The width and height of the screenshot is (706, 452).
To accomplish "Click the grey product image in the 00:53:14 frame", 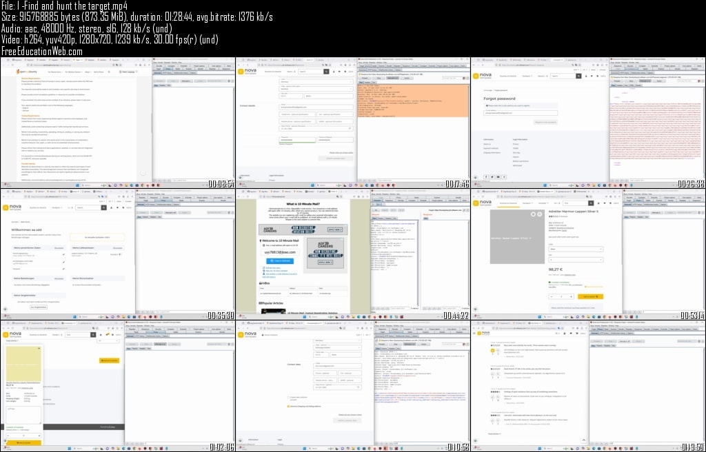I will point(517,238).
